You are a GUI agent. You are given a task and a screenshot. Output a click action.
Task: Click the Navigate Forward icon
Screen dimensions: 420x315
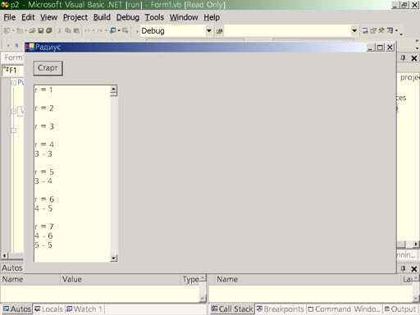[x=126, y=30]
